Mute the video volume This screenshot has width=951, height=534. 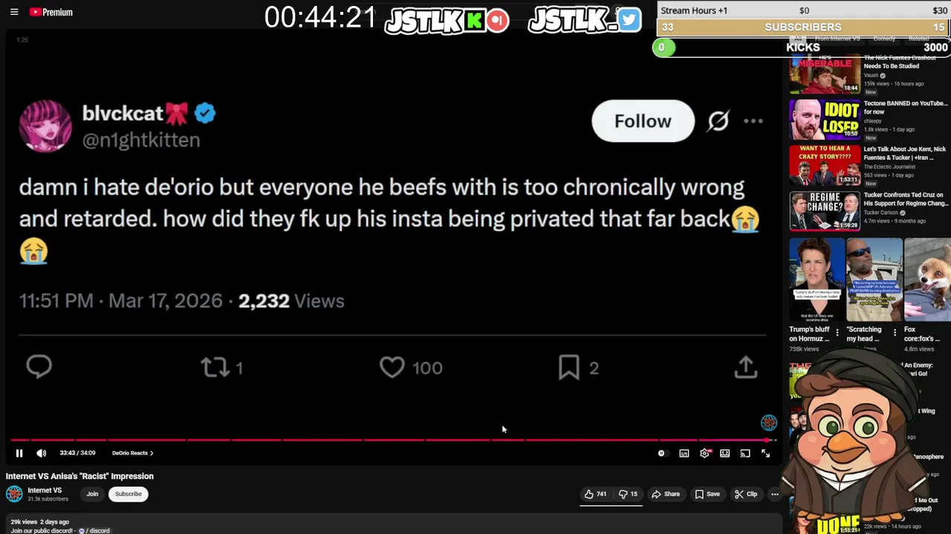click(x=42, y=453)
